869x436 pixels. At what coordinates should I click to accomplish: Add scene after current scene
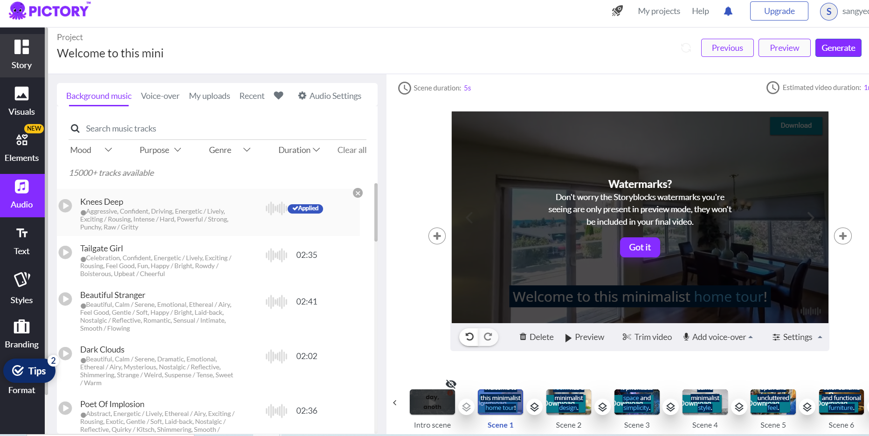click(x=843, y=236)
